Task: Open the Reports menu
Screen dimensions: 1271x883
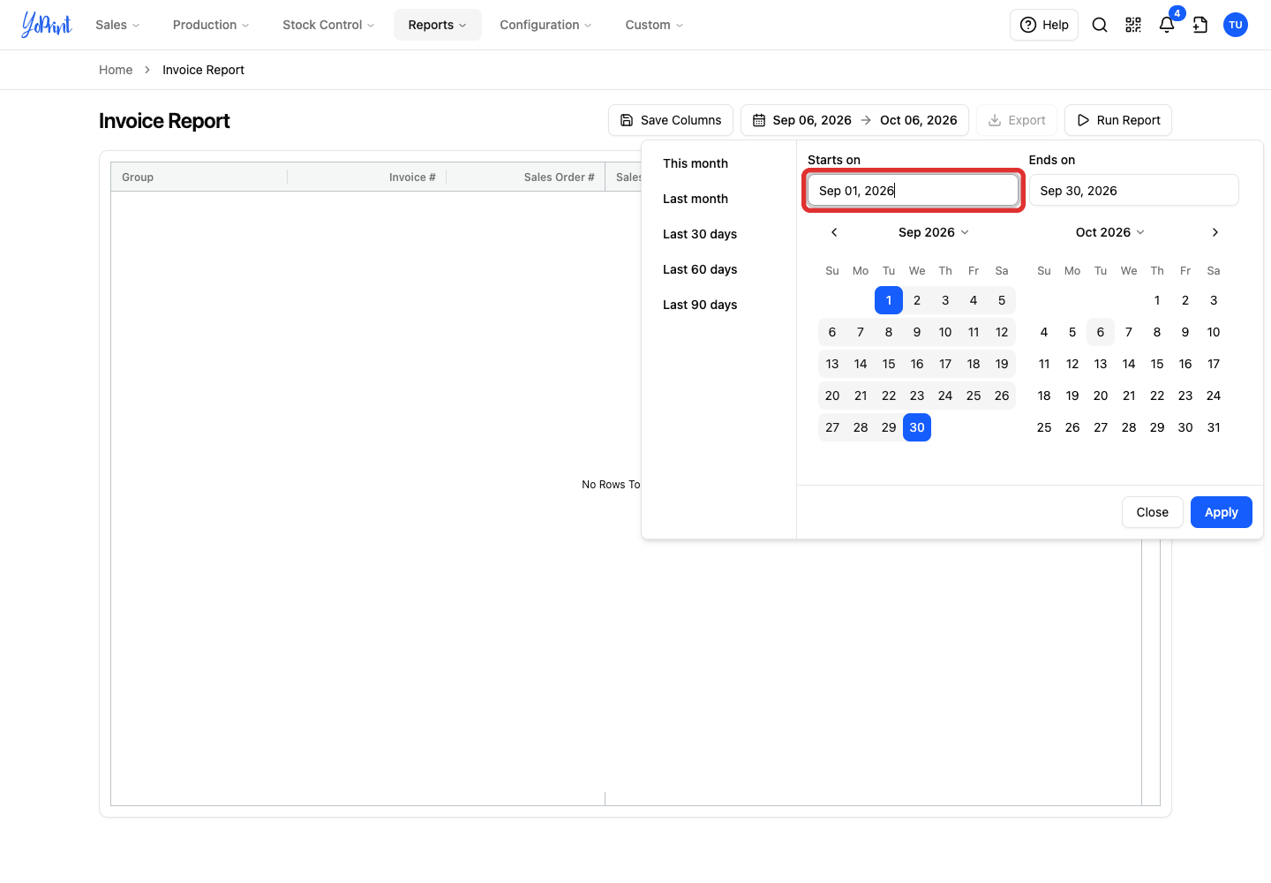Action: [x=438, y=25]
